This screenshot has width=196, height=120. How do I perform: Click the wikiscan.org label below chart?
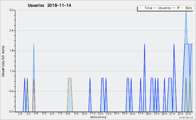point(98,117)
